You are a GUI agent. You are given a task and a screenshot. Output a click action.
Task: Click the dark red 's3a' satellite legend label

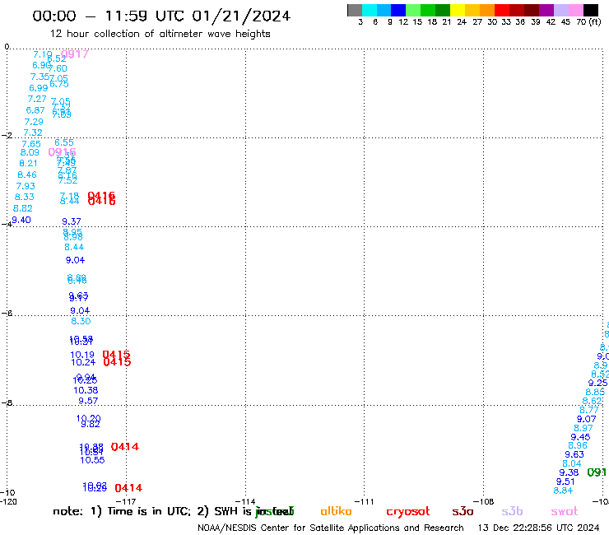(463, 511)
